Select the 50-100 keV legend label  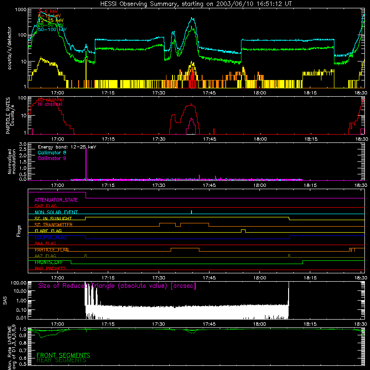[52, 29]
